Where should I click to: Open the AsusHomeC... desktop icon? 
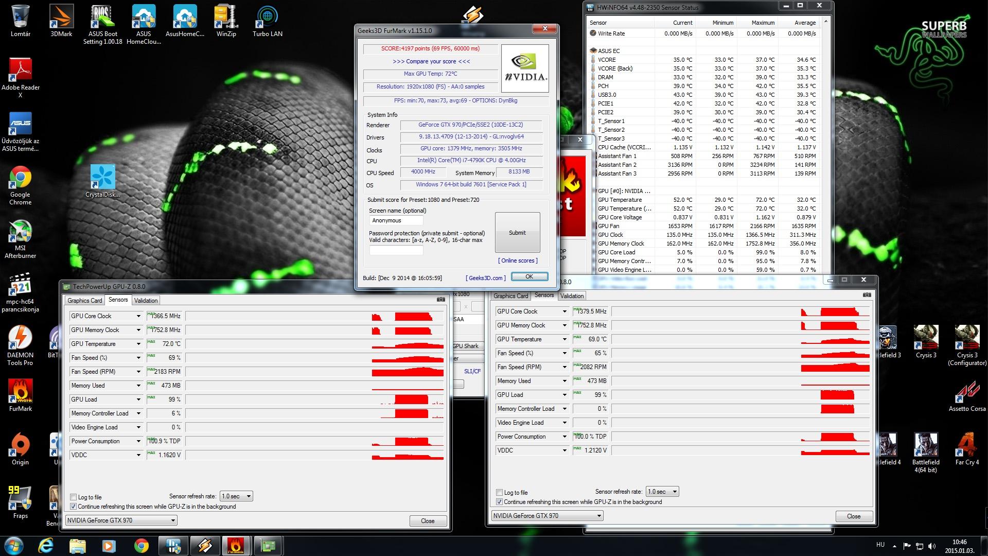click(x=185, y=21)
